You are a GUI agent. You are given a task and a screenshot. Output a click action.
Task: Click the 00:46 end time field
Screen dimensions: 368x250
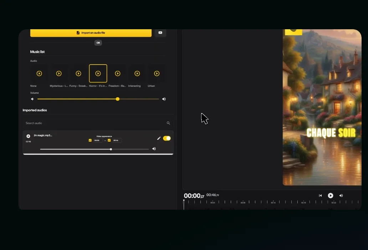coord(117,141)
